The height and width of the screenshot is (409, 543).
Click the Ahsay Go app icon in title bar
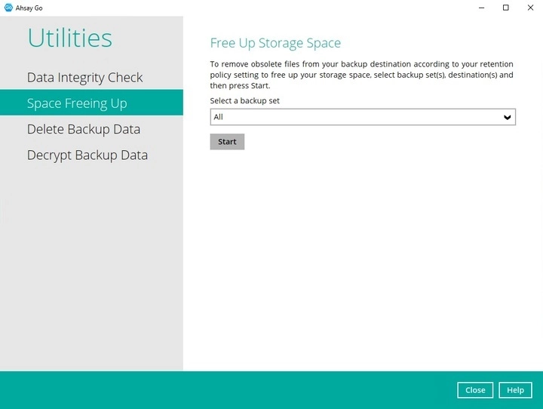pyautogui.click(x=8, y=8)
